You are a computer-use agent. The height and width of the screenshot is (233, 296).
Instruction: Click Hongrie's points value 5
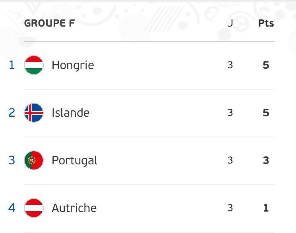266,65
